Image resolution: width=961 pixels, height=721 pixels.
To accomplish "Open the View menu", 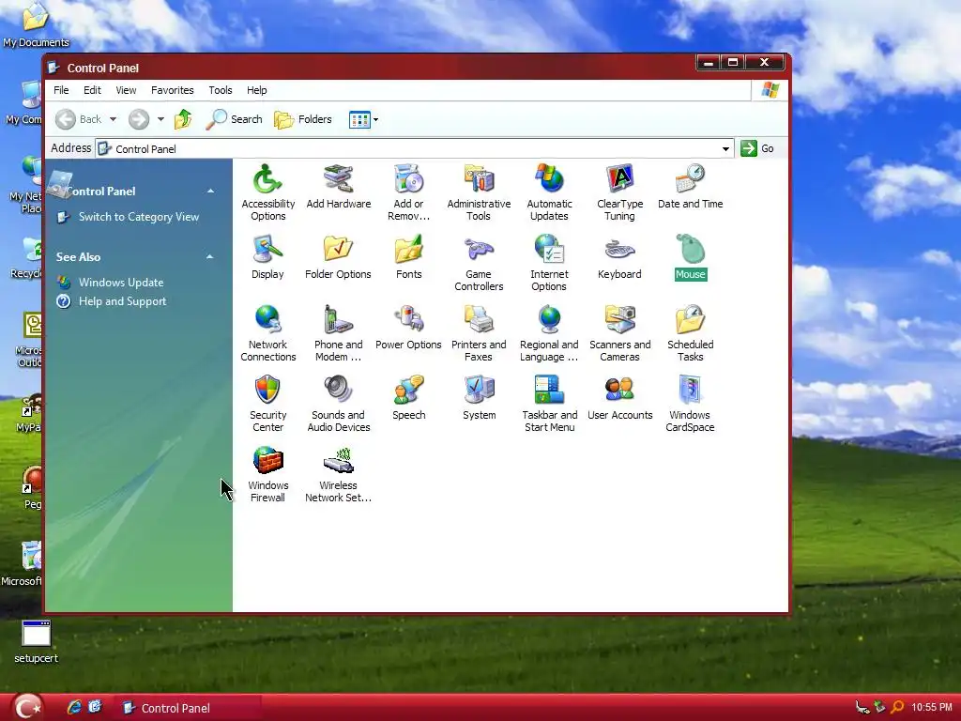I will [127, 90].
